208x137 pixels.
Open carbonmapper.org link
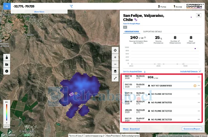tap(95, 136)
